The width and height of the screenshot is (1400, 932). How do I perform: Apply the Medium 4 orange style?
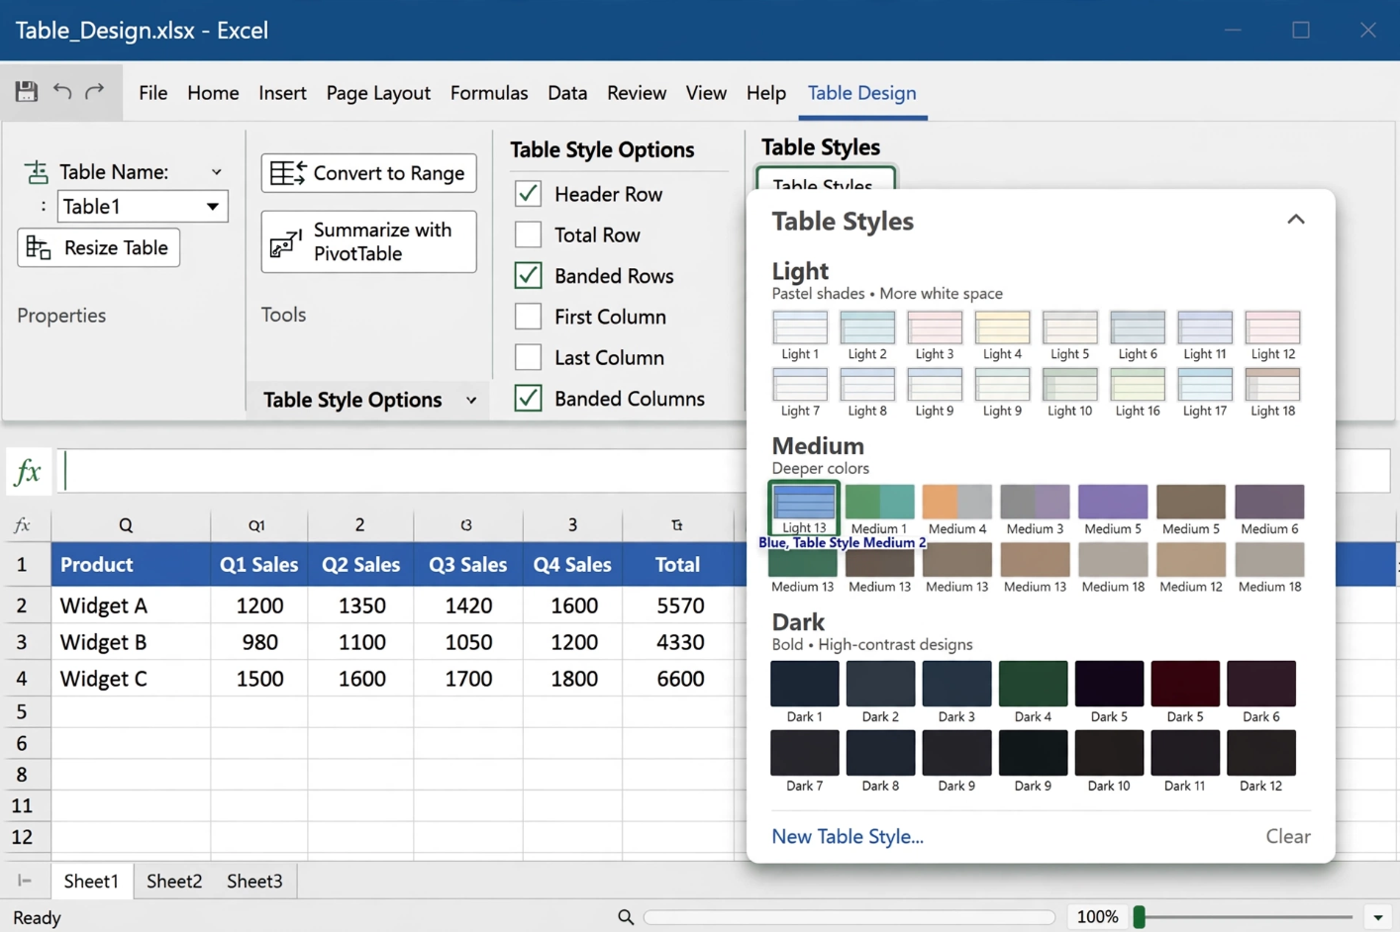956,502
